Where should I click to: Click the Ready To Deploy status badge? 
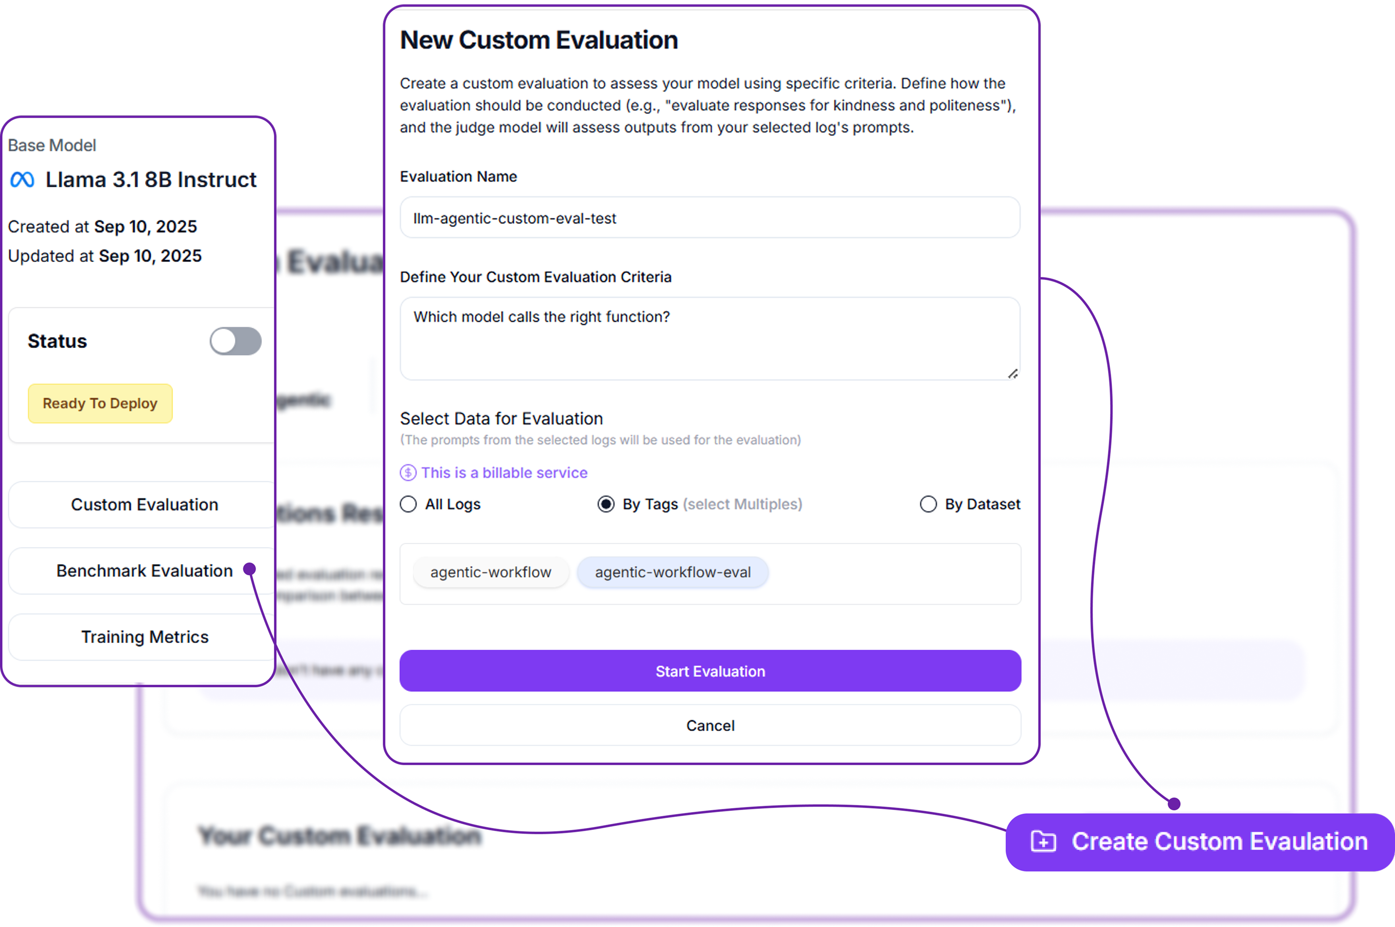(100, 404)
